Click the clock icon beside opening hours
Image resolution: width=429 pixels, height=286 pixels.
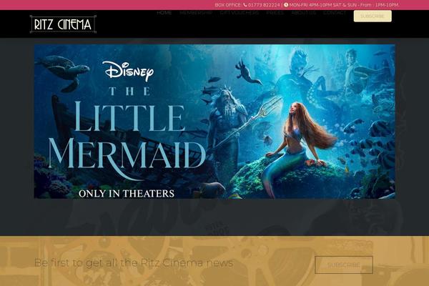coord(286,5)
